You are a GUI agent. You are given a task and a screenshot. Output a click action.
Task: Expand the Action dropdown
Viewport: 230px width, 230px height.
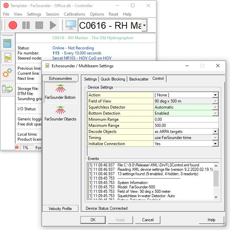pyautogui.click(x=215, y=95)
